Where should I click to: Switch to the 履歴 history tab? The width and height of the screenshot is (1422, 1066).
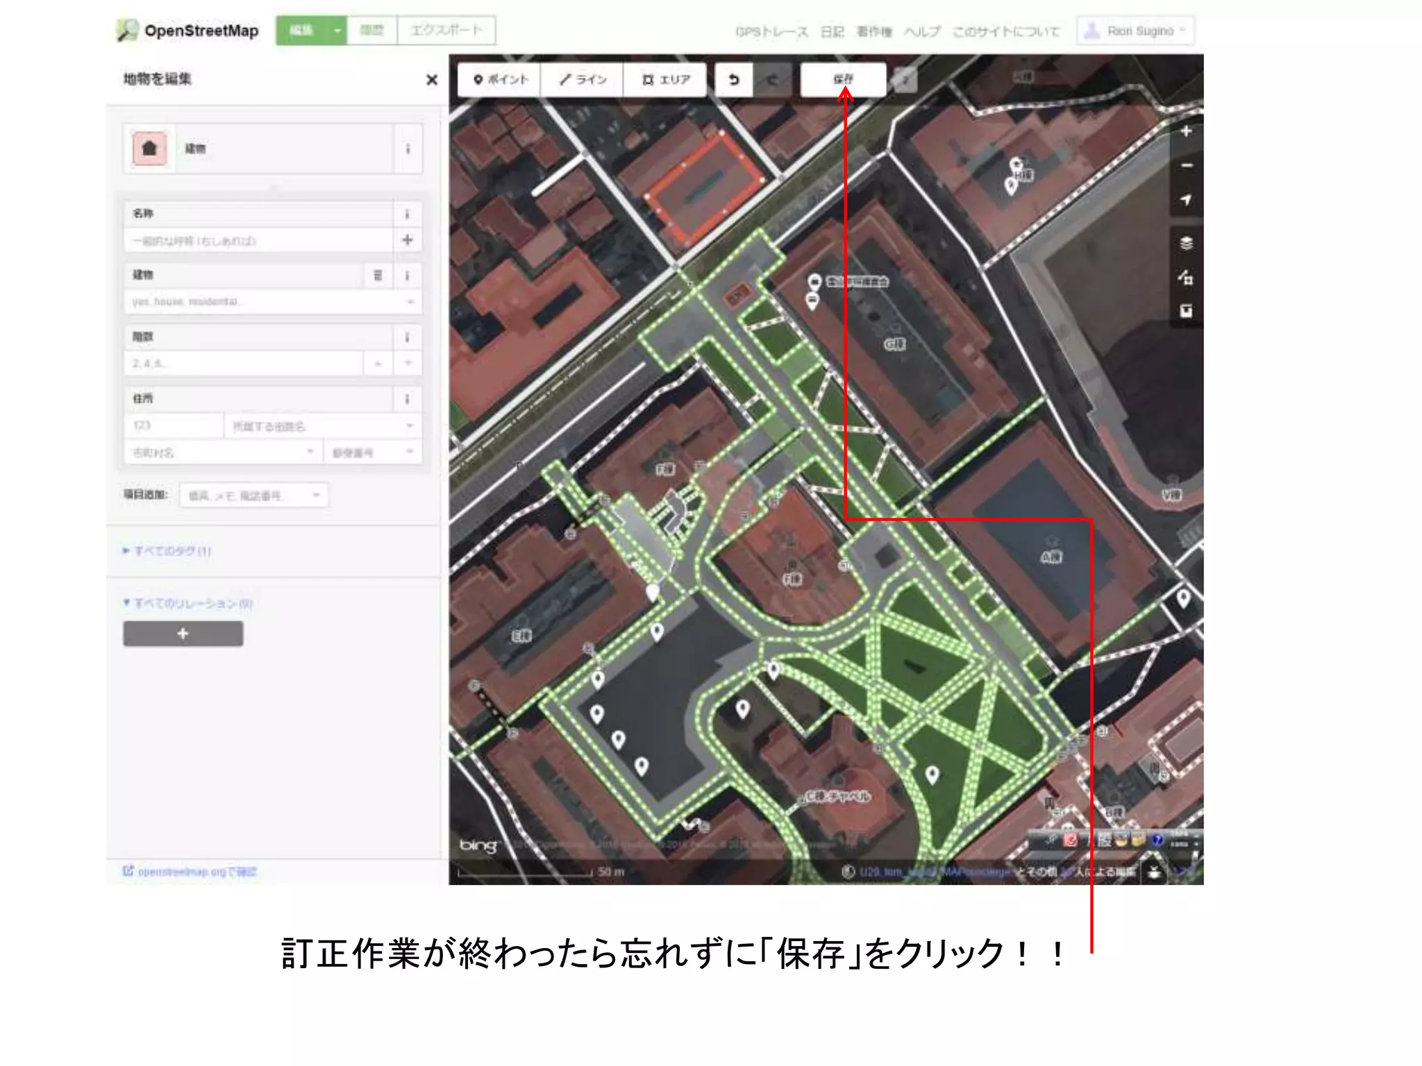(372, 31)
